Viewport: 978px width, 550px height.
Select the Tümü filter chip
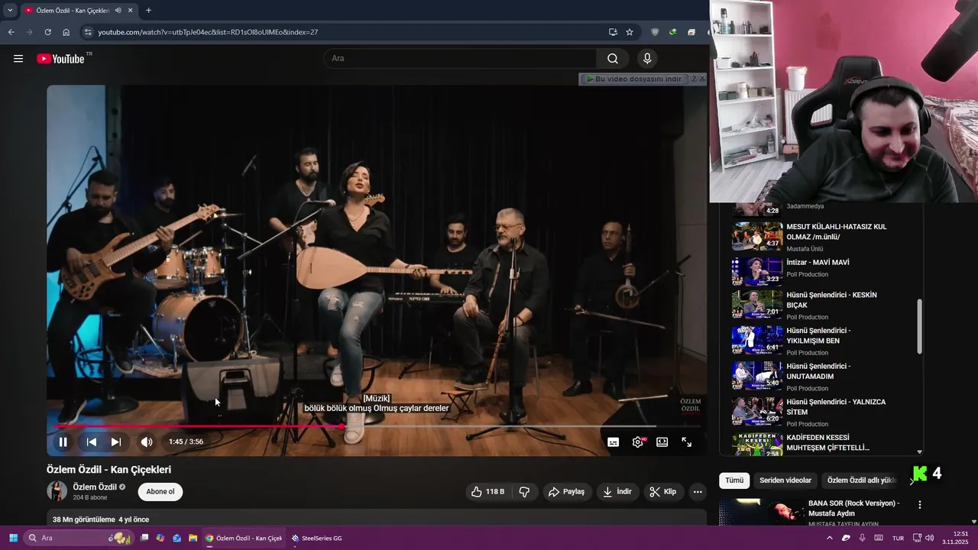[734, 480]
